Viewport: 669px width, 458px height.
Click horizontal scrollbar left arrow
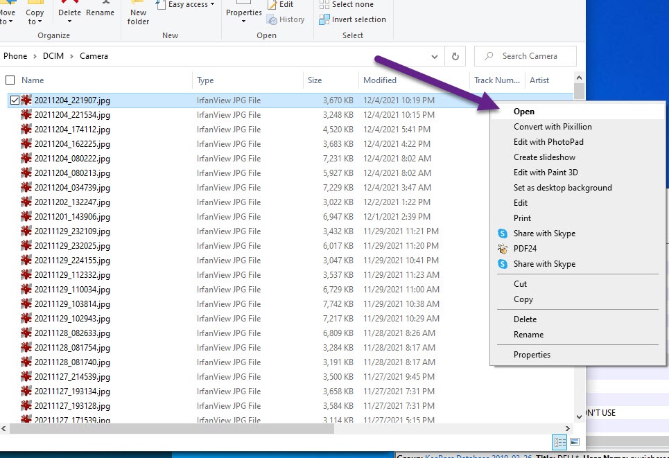[x=4, y=429]
